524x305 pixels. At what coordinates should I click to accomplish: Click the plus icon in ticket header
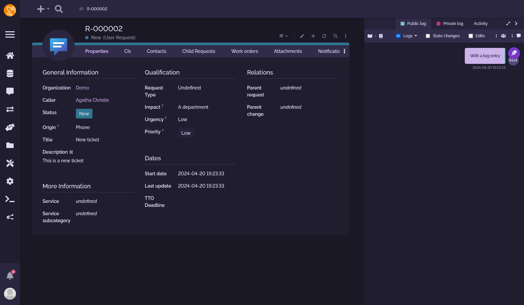point(313,36)
